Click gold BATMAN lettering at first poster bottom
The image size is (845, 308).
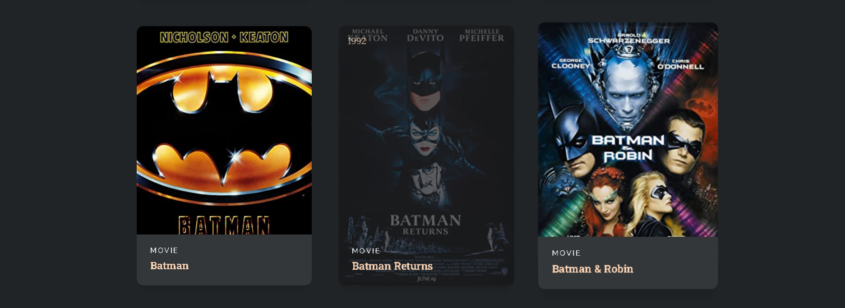tap(224, 225)
